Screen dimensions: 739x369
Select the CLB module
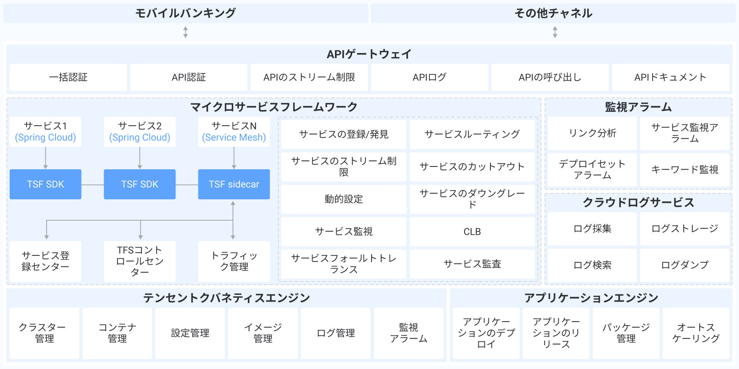coord(472,231)
